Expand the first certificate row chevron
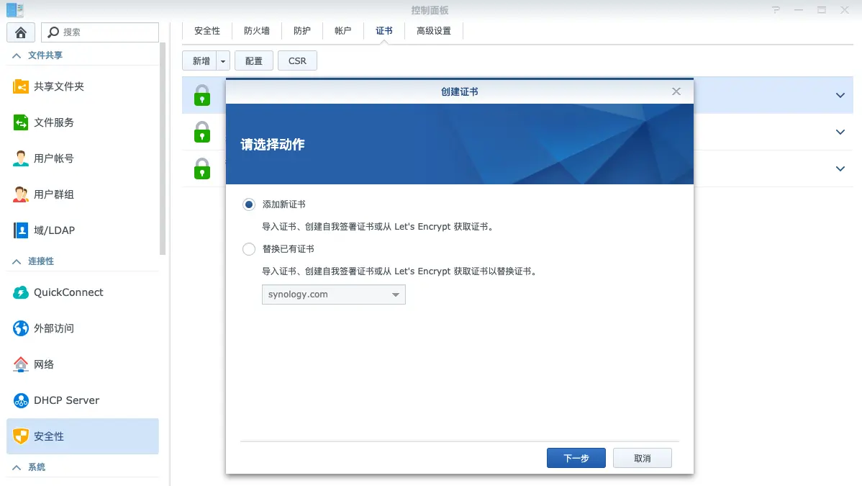Image resolution: width=862 pixels, height=486 pixels. 840,95
